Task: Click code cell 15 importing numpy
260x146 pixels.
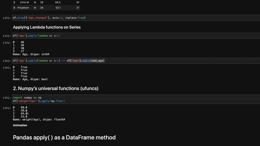Action: click(x=136, y=99)
